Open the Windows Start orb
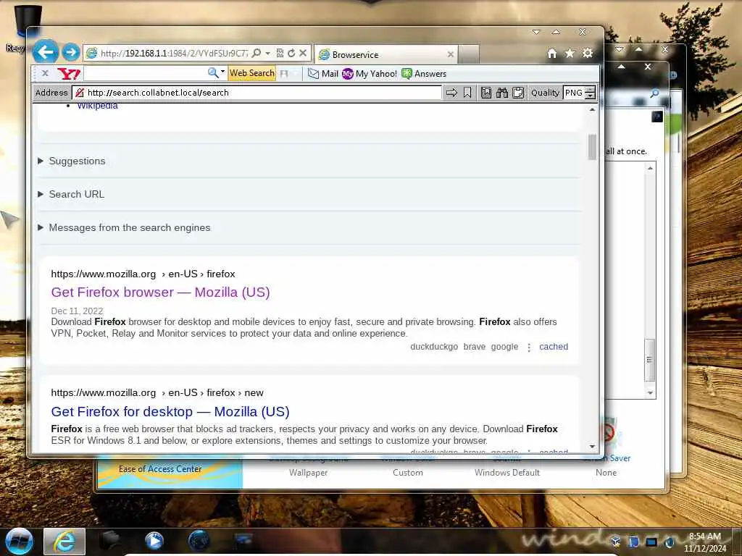The width and height of the screenshot is (742, 556). tap(18, 541)
